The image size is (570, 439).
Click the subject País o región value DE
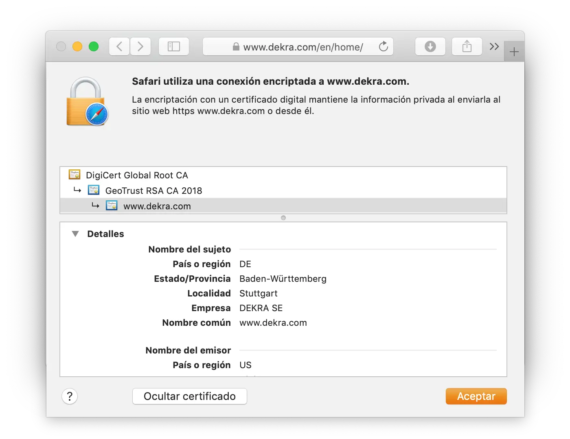tap(245, 264)
